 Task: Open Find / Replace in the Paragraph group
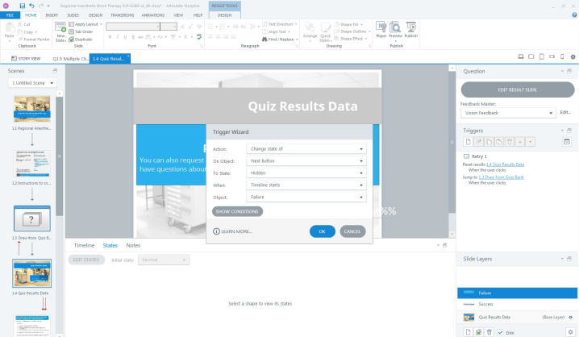coord(280,40)
